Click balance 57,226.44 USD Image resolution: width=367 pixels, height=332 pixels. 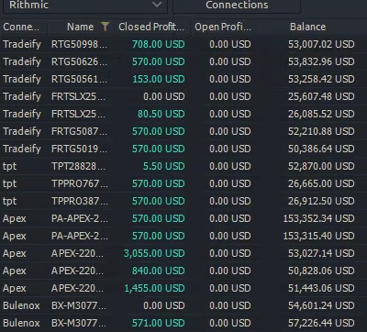click(x=321, y=323)
